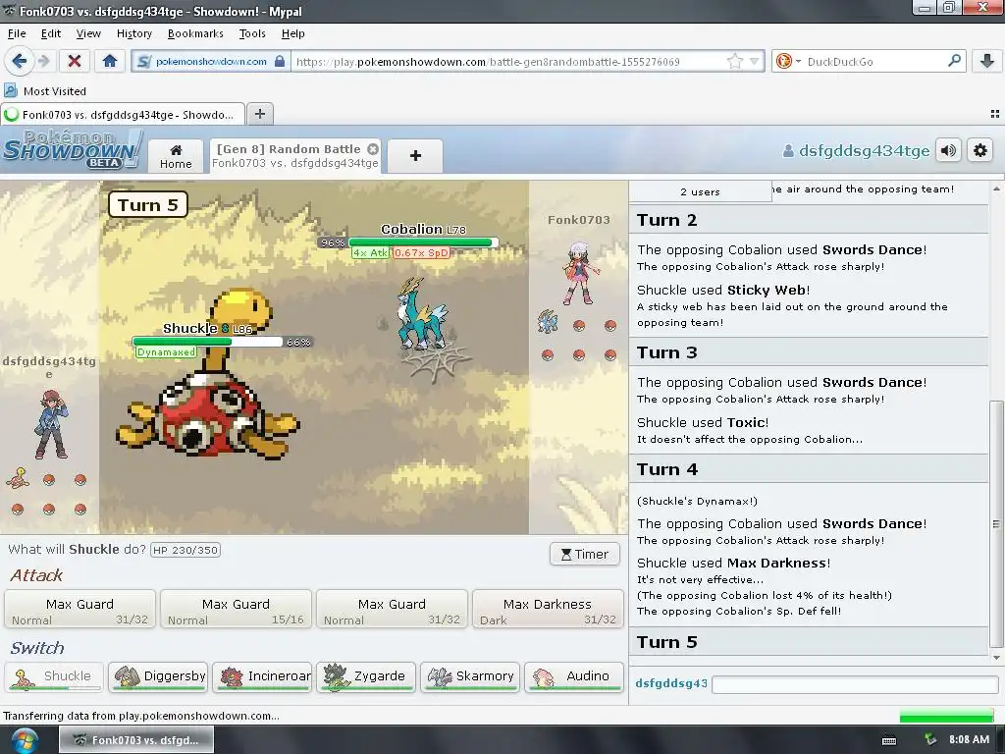The image size is (1005, 754).
Task: Click the Pokémon Showdown logo
Action: 72,149
